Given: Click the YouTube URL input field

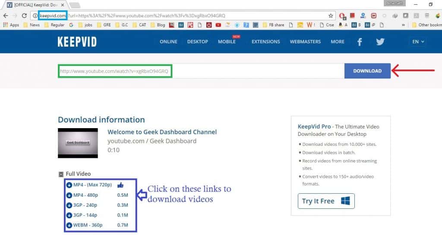Looking at the screenshot, I should [201, 71].
